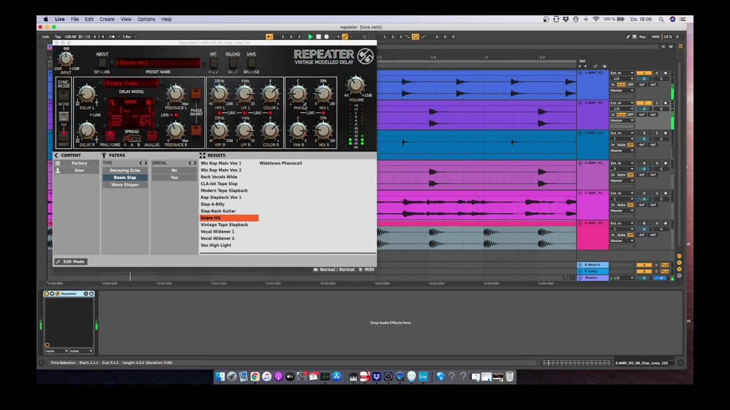Viewport: 730px width, 410px height.
Task: Open the File menu
Action: pyautogui.click(x=75, y=19)
